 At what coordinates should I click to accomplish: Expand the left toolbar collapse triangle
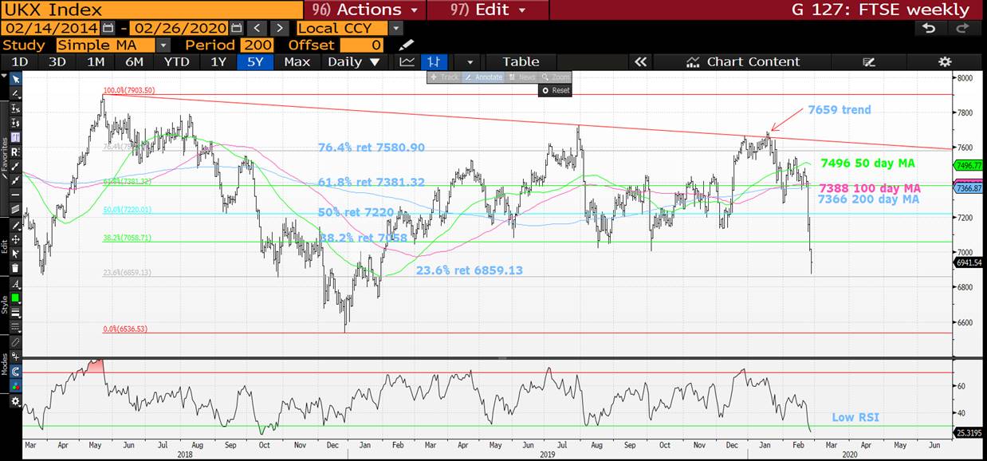[4, 77]
